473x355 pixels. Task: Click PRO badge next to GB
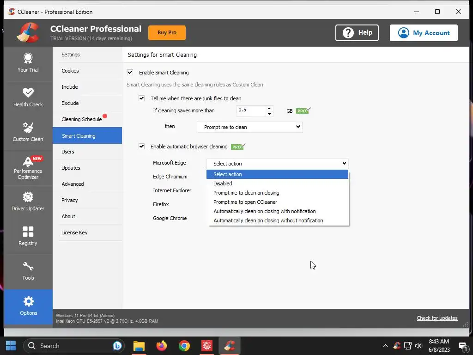(303, 110)
